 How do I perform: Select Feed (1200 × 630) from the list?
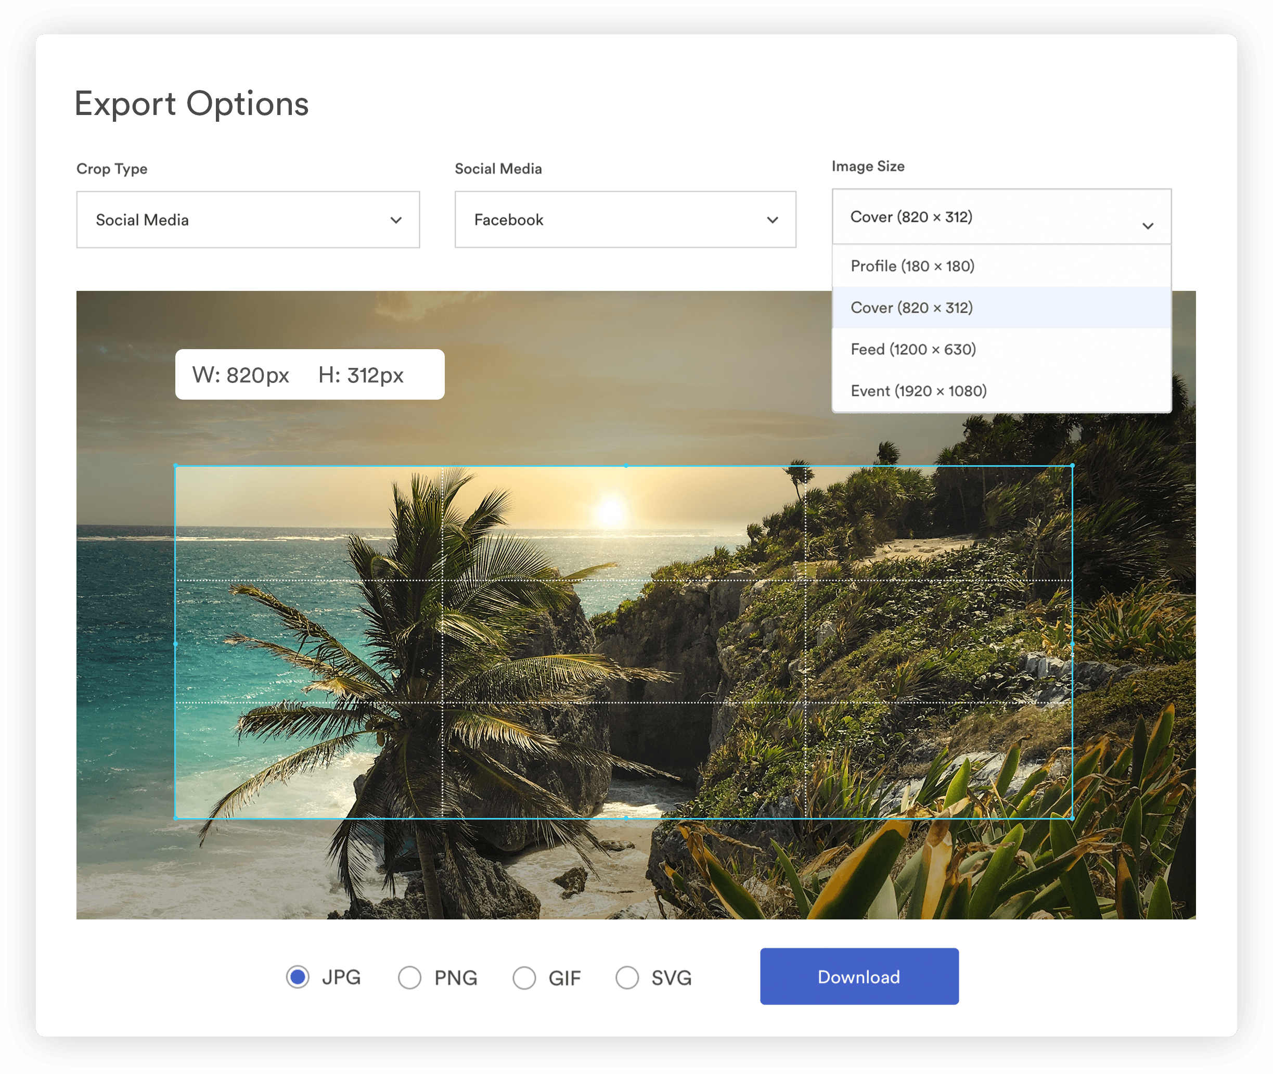point(1000,349)
